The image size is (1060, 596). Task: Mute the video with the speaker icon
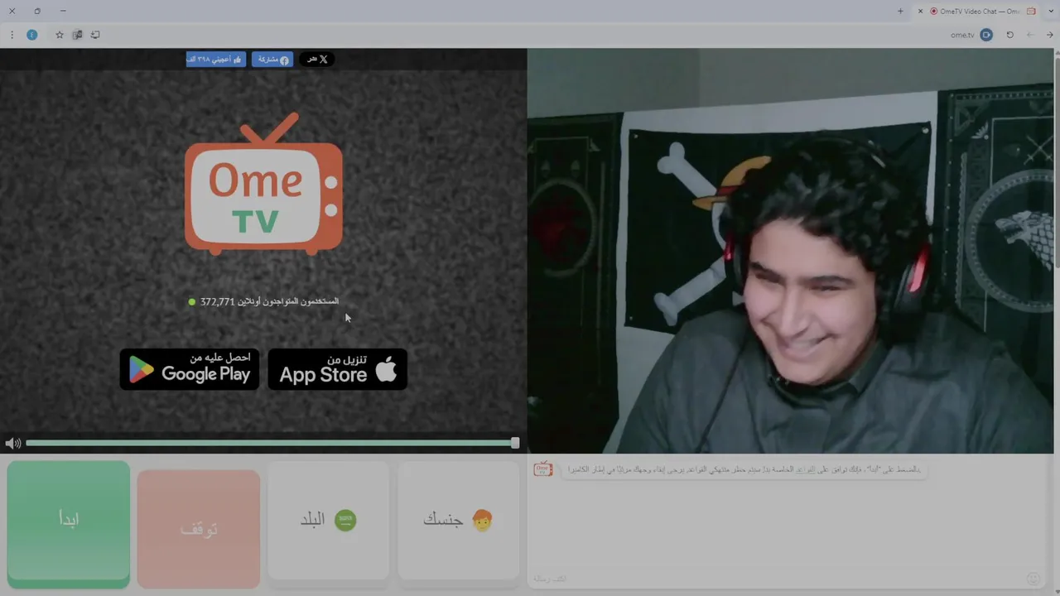(12, 444)
